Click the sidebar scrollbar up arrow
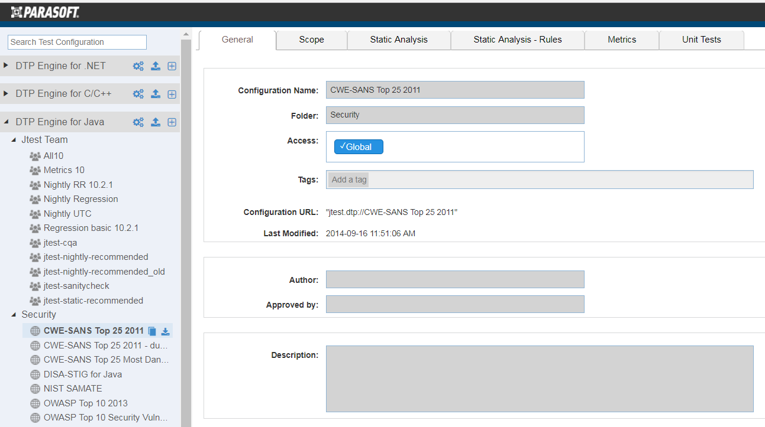The image size is (765, 427). point(186,34)
